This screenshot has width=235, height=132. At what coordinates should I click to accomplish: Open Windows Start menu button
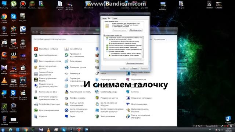click(x=3, y=130)
